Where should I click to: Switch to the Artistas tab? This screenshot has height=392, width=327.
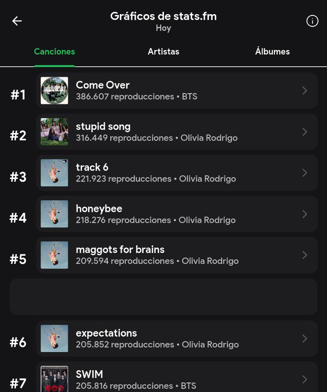point(163,51)
